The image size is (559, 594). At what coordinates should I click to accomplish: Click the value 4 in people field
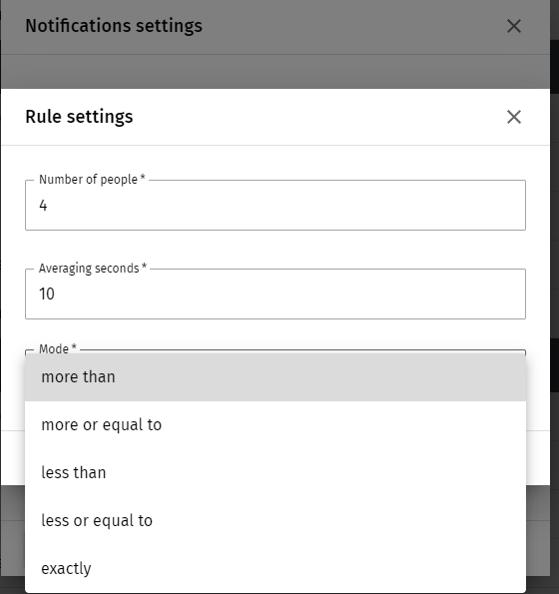point(43,206)
